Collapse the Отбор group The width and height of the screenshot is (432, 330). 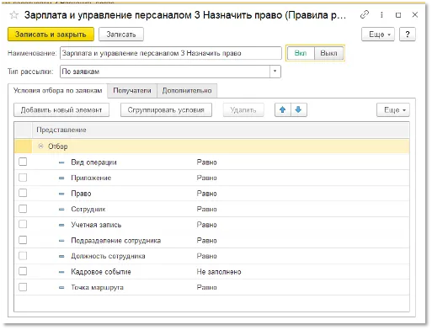(41, 146)
